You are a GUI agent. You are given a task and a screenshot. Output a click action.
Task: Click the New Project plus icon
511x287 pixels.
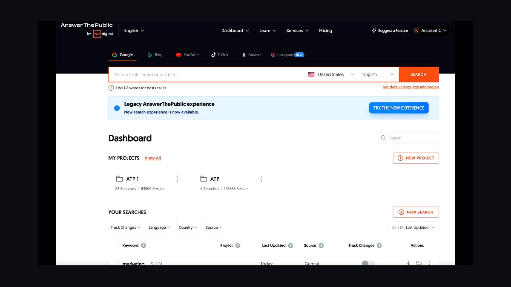(x=400, y=158)
